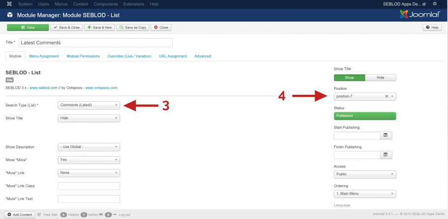The height and width of the screenshot is (219, 448).
Task: Click Save as Copy button
Action: (x=133, y=27)
